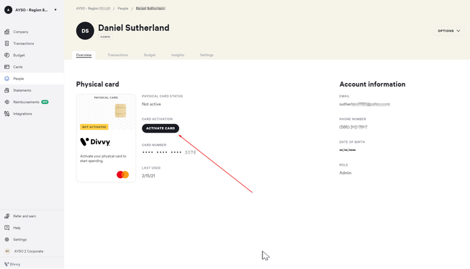Screen dimensions: 470x269
Task: Open the Options dropdown
Action: point(449,31)
